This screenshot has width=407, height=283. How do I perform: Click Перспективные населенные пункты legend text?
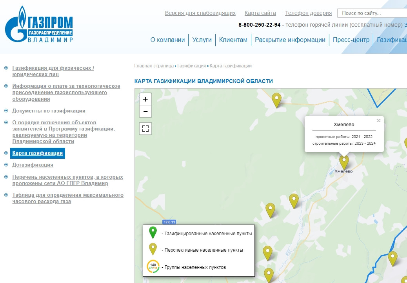click(x=202, y=250)
